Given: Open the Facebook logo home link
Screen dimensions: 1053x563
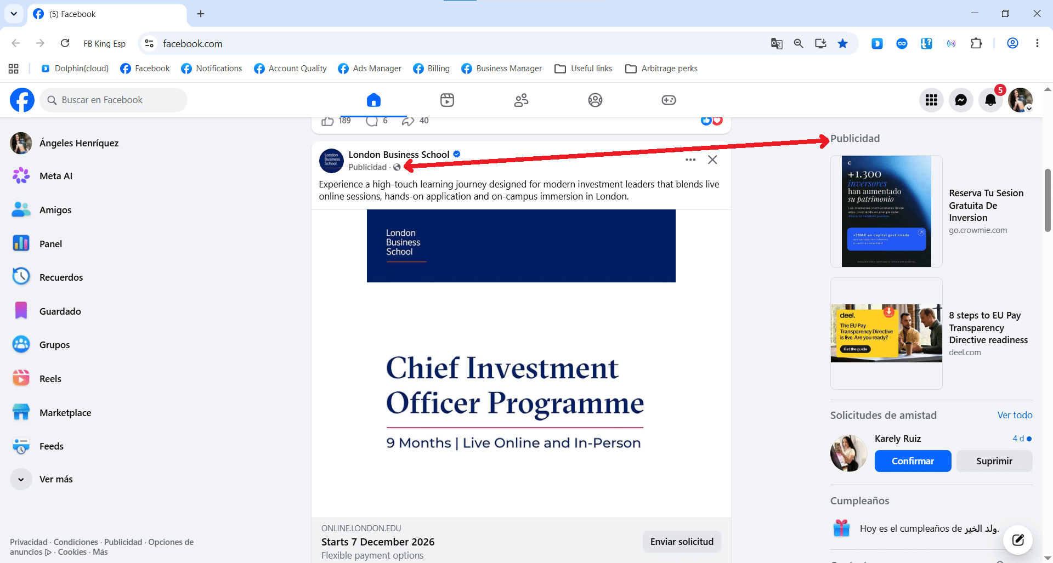Looking at the screenshot, I should pos(22,100).
